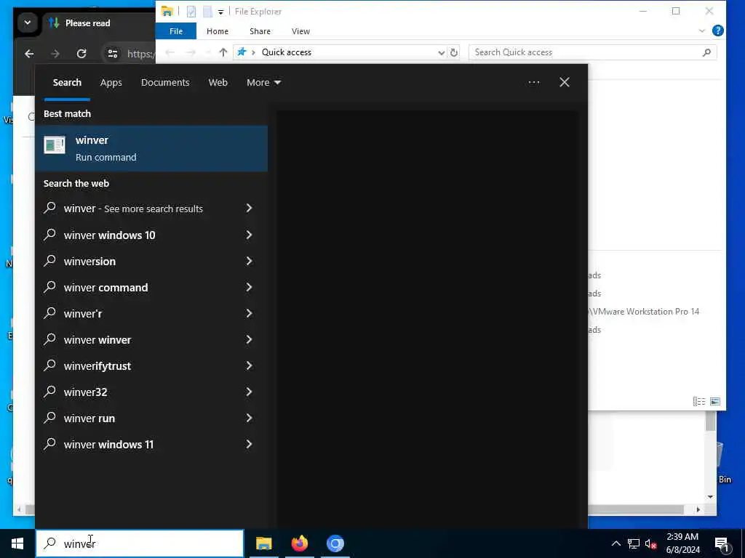Click the browser site information icon
The width and height of the screenshot is (745, 558).
point(113,54)
